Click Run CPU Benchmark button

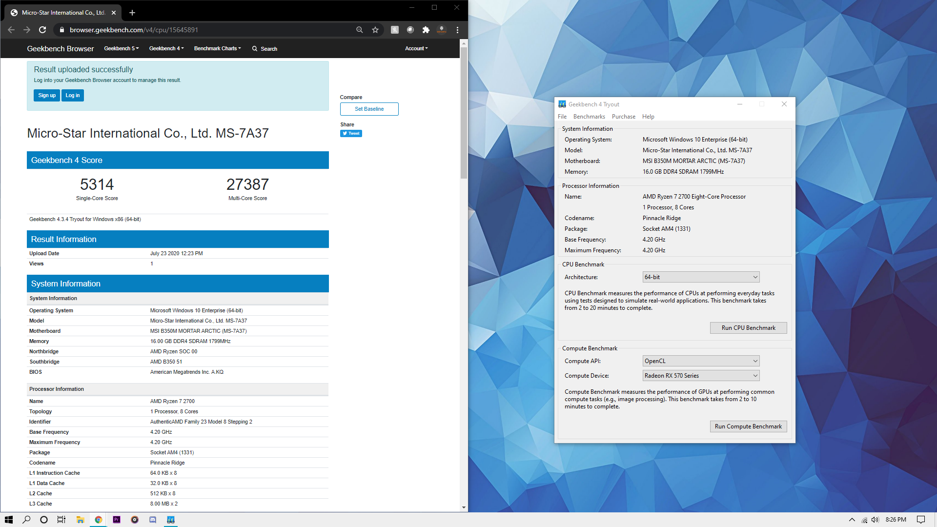click(748, 328)
